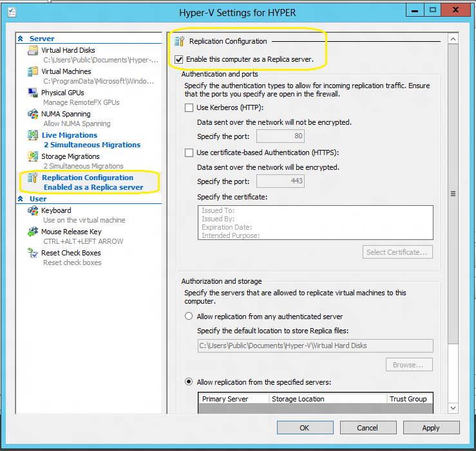Select the Mouse Release Key icon
Screen dimensions: 476x451
pos(33,232)
